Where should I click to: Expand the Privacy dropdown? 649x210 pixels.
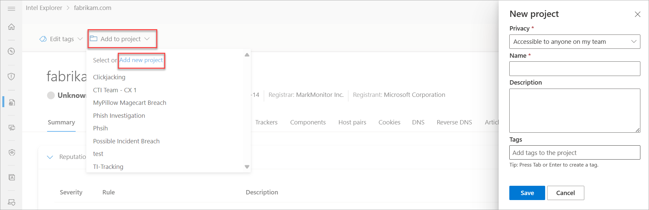tap(574, 42)
